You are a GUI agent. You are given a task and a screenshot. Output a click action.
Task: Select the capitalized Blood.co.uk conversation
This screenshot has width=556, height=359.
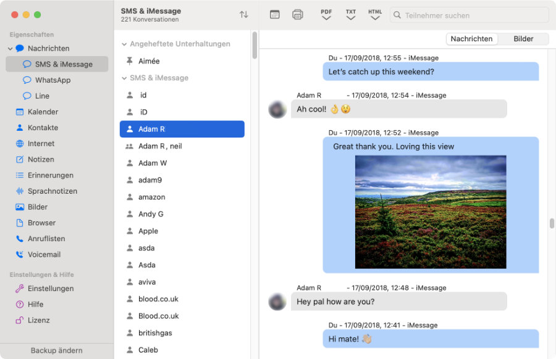click(x=182, y=316)
